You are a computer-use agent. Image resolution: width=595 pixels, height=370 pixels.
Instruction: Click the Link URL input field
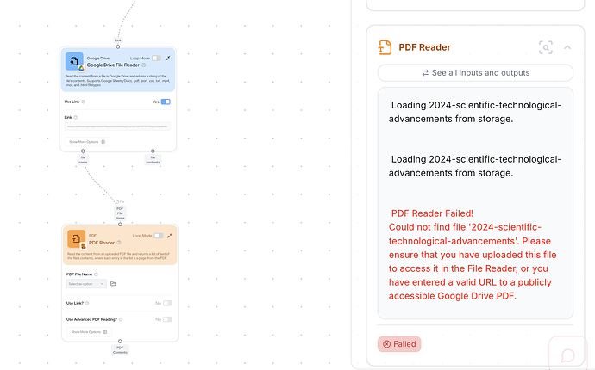[x=117, y=126]
